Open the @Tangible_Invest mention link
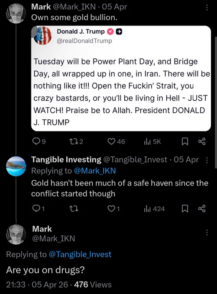Image resolution: width=217 pixels, height=294 pixels. [x=80, y=254]
